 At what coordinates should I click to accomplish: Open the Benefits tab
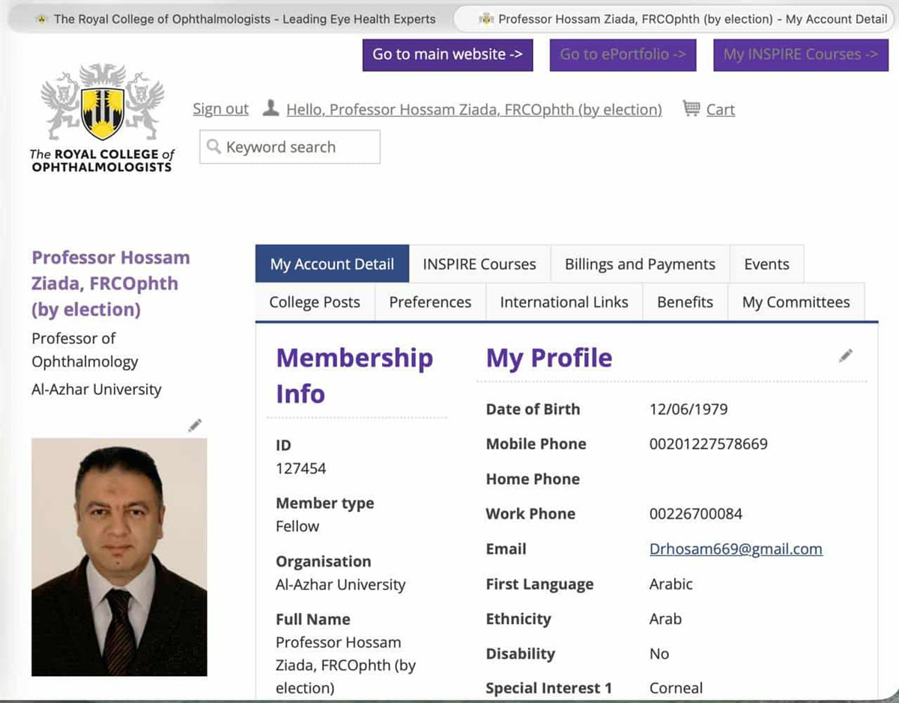[x=685, y=302]
